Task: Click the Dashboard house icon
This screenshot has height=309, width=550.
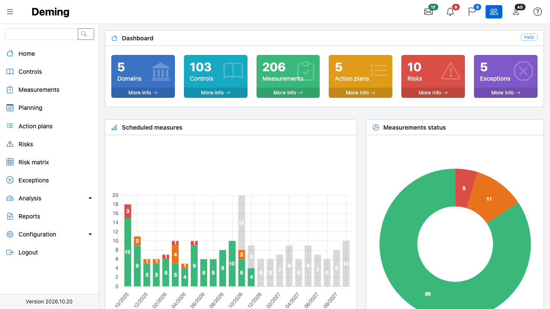Action: tap(114, 38)
